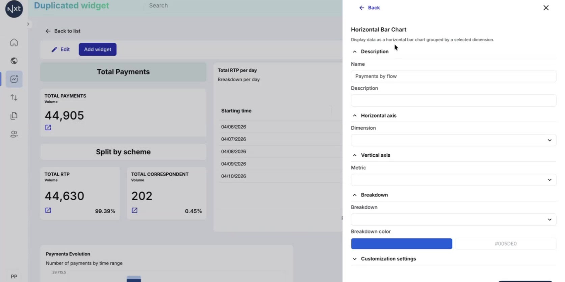Screen dimensions: 565x282
Task: Open the transfers up-down arrows sidebar icon
Action: 14,97
